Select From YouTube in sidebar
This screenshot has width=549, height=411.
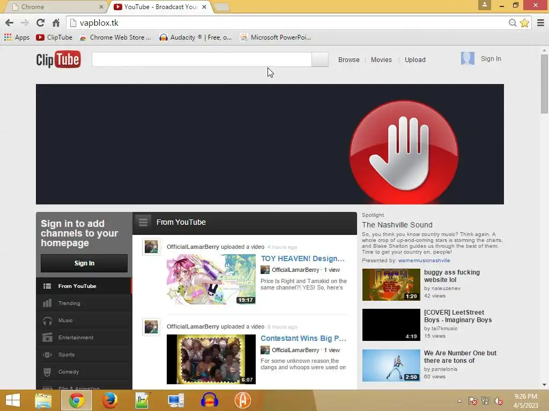pos(84,286)
